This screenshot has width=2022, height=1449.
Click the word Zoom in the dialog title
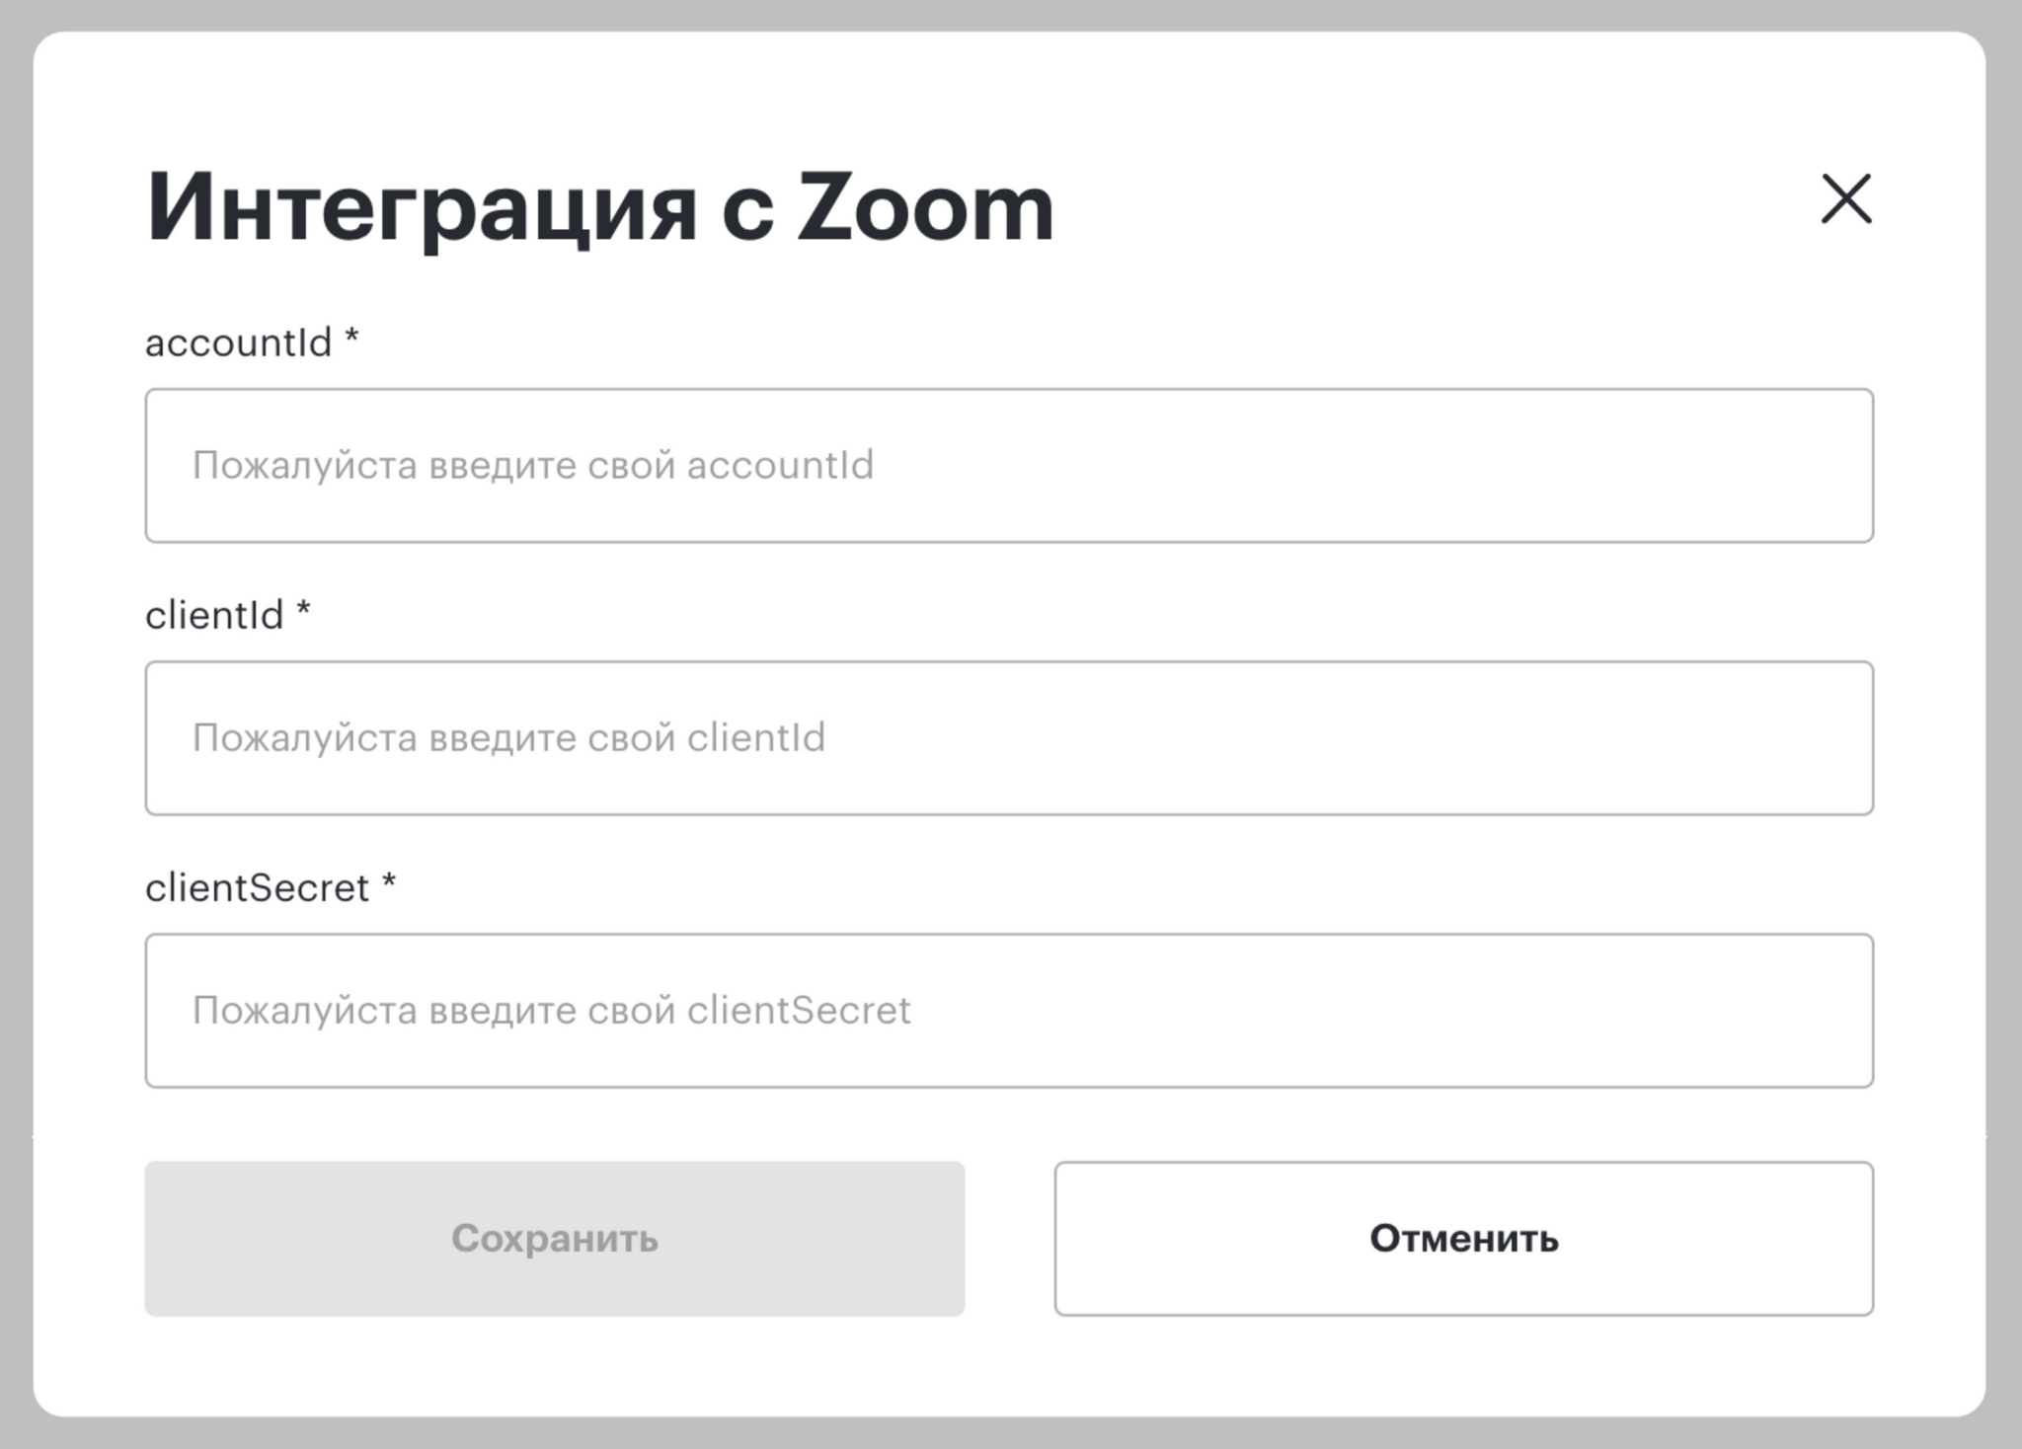click(x=926, y=207)
